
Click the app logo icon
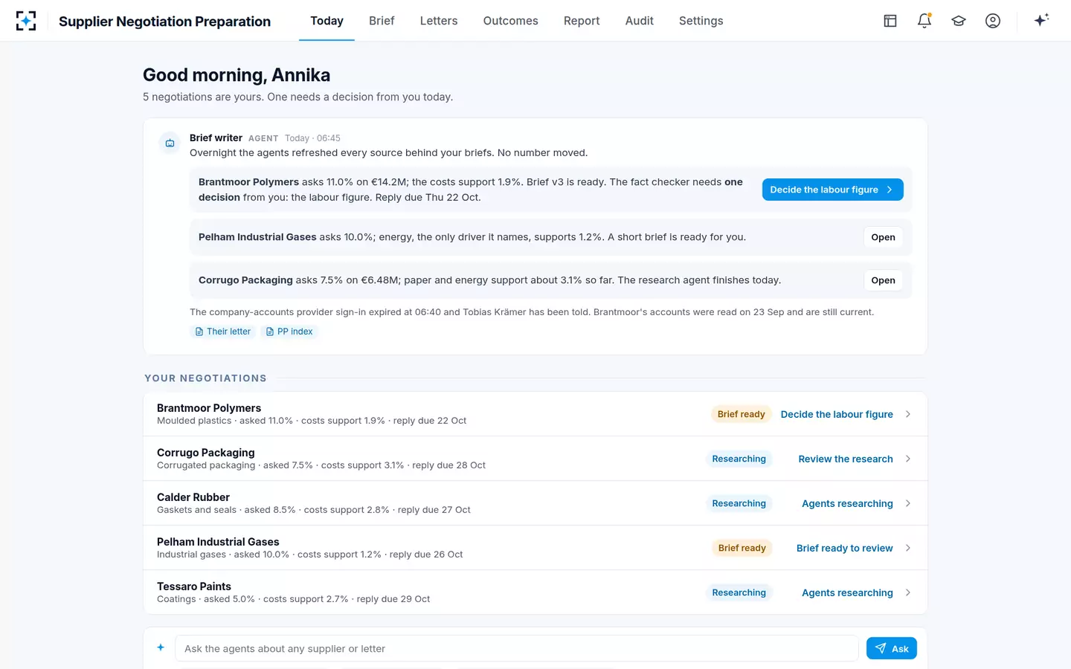[x=26, y=21]
